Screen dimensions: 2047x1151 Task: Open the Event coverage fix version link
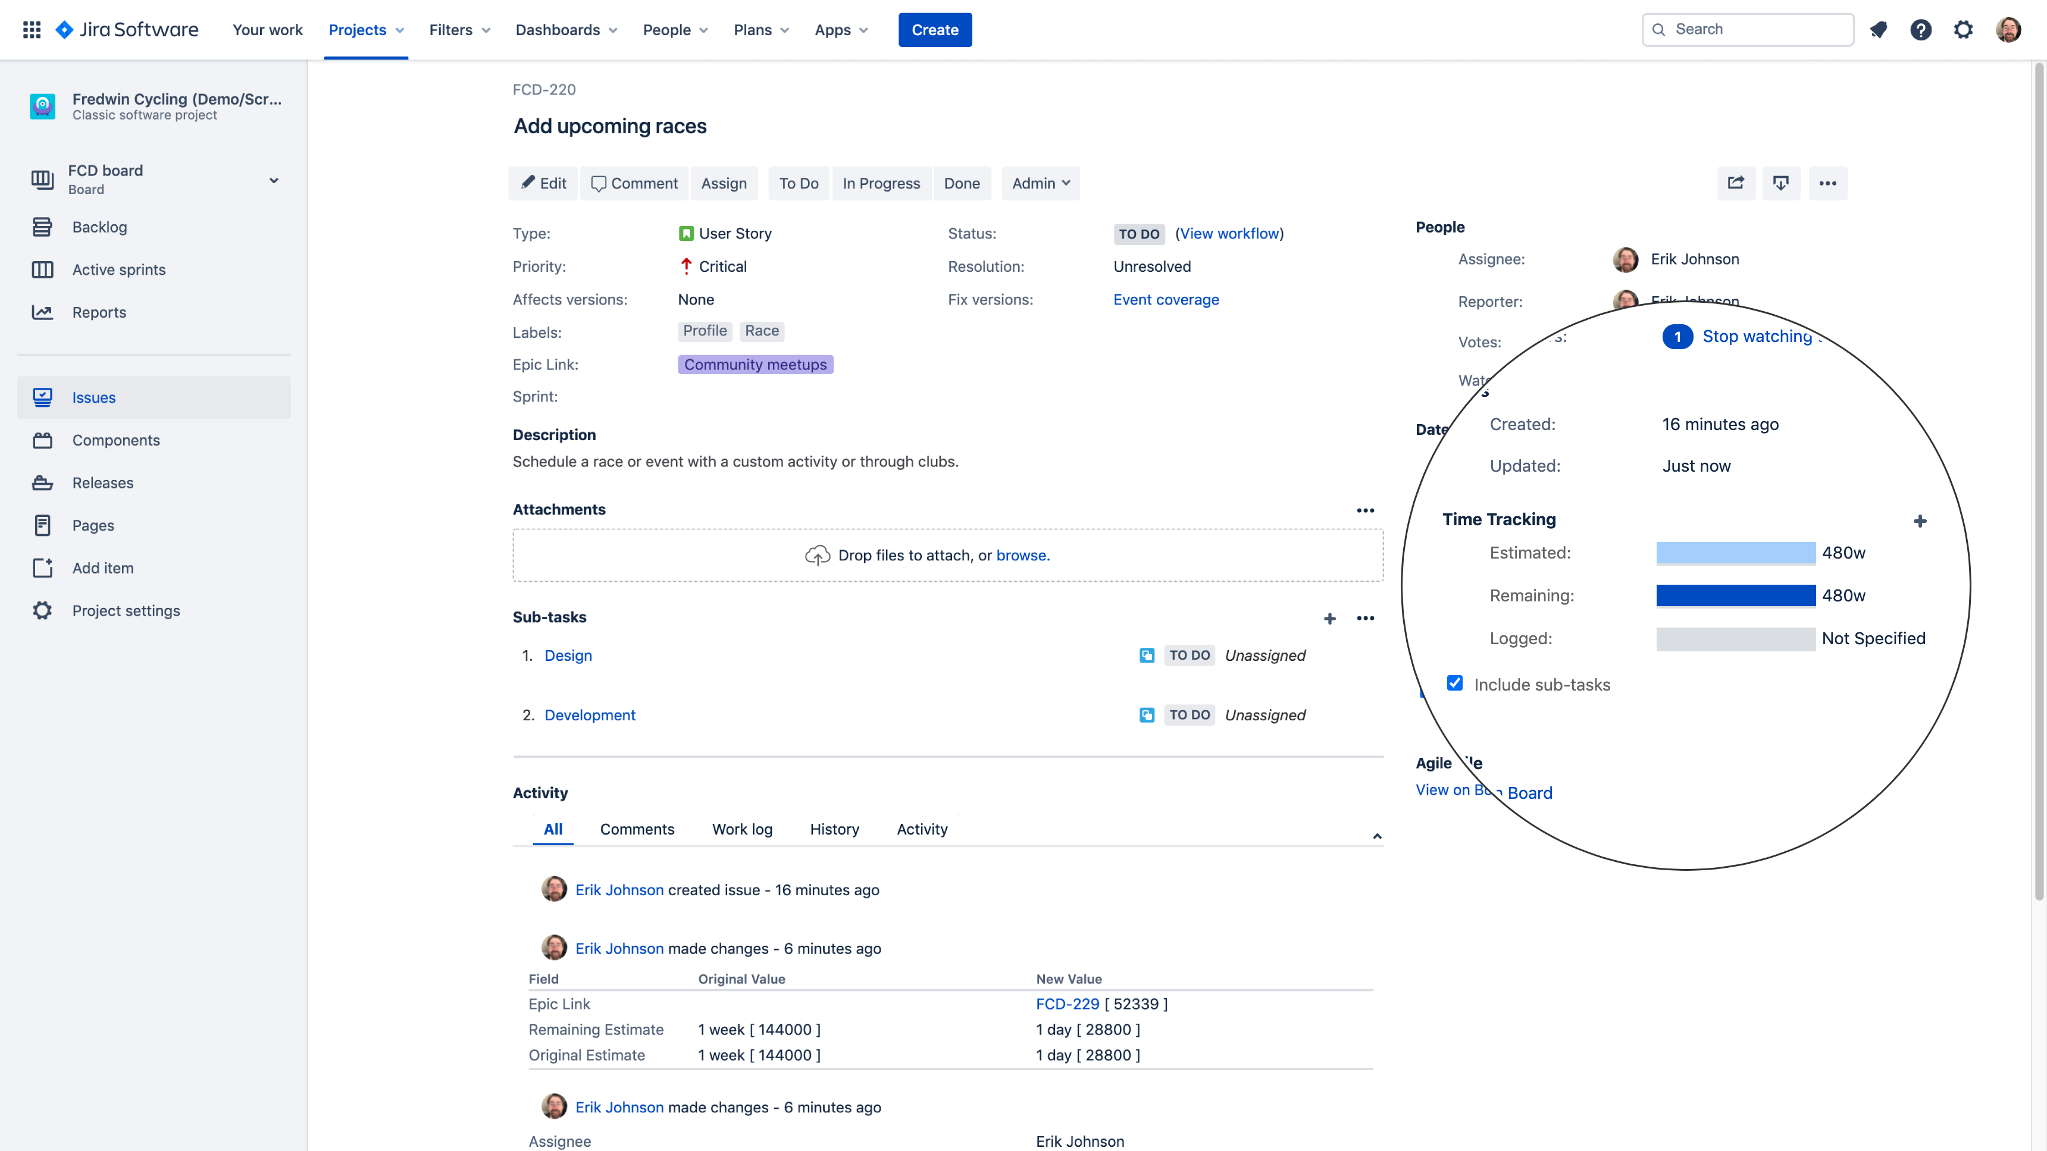1166,299
